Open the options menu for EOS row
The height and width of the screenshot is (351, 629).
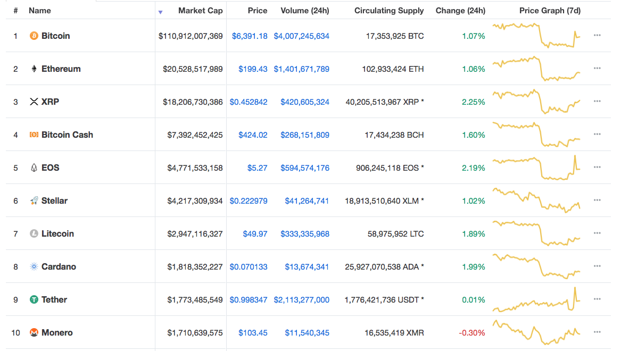point(597,168)
